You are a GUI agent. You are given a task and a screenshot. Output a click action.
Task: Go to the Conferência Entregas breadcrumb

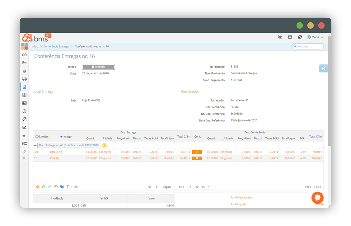tap(56, 46)
